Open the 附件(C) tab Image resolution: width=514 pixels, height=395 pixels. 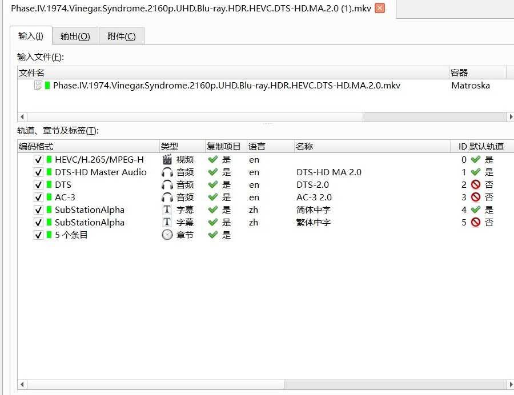click(121, 36)
